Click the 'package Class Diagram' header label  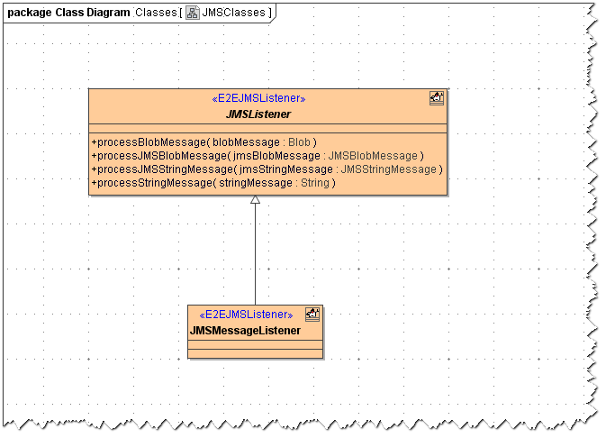pyautogui.click(x=68, y=14)
